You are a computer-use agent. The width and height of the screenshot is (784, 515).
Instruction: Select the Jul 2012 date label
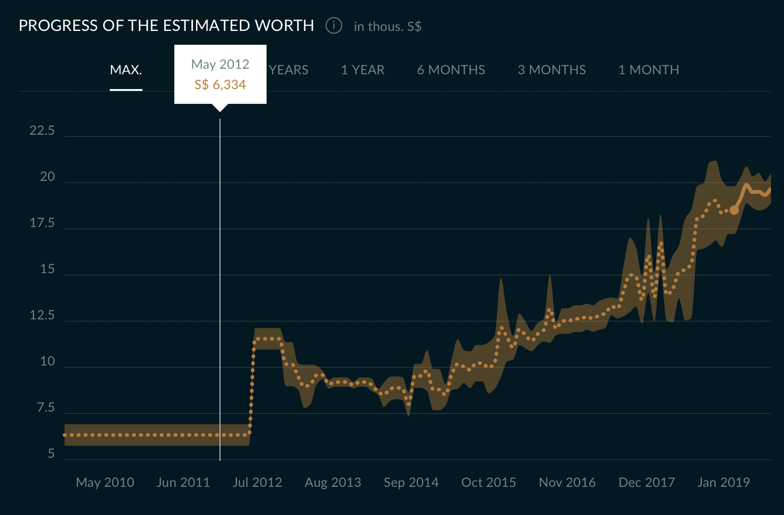pos(257,482)
